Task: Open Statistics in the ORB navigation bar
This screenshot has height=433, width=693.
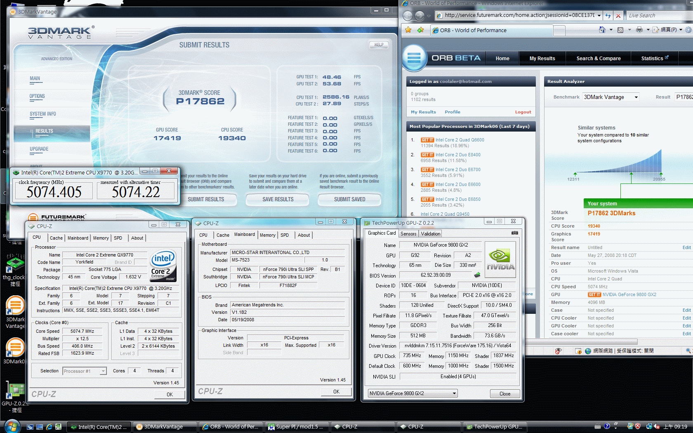Action: point(655,59)
